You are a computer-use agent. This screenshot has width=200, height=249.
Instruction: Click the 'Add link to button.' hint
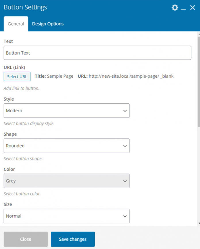click(22, 88)
